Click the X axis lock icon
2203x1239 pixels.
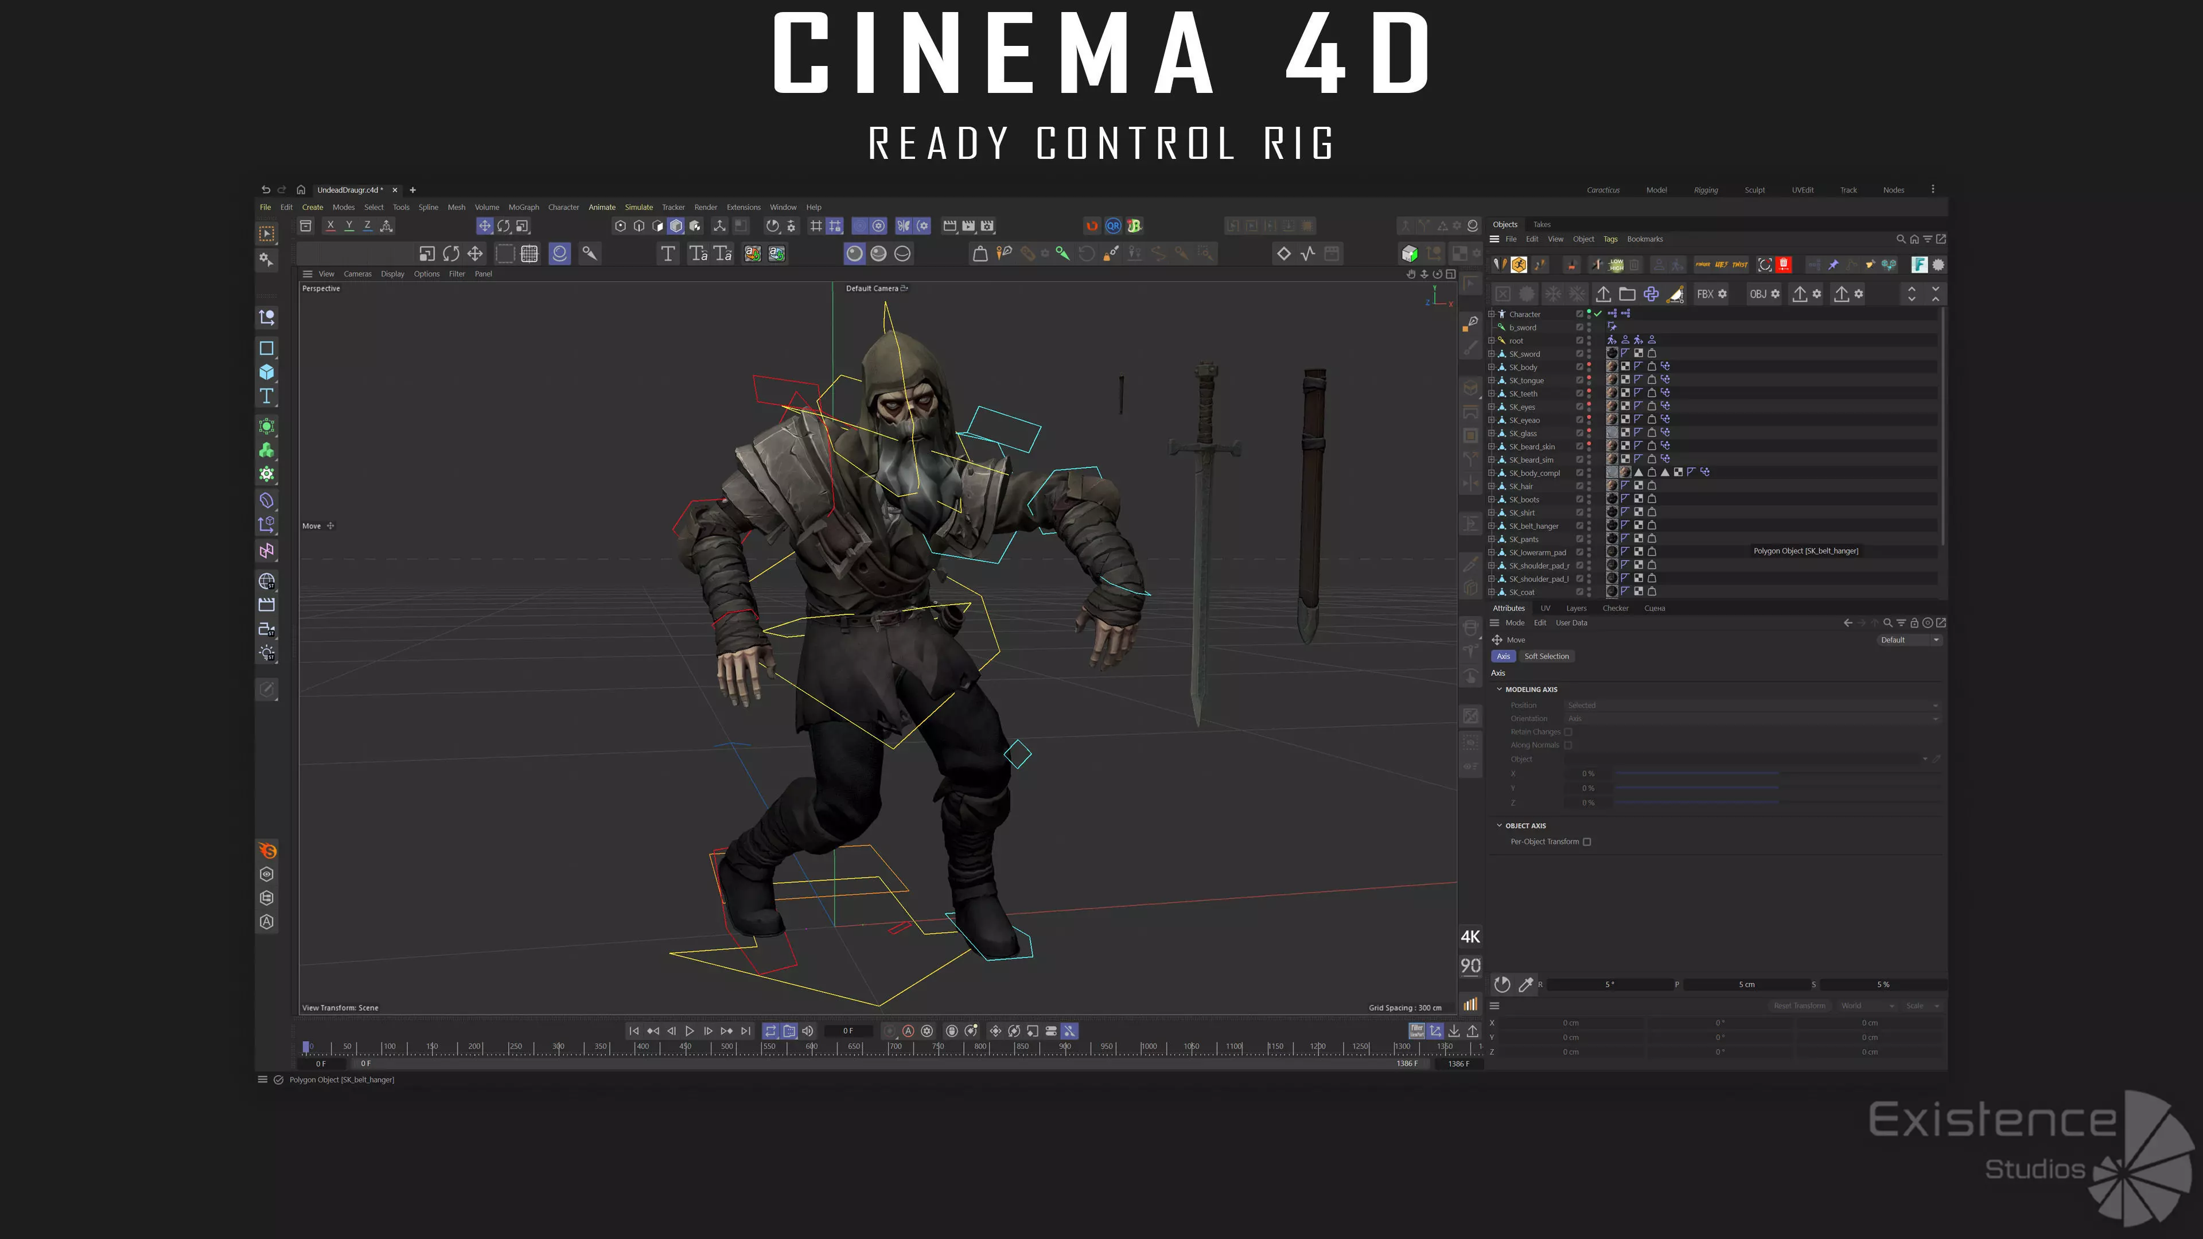(330, 226)
